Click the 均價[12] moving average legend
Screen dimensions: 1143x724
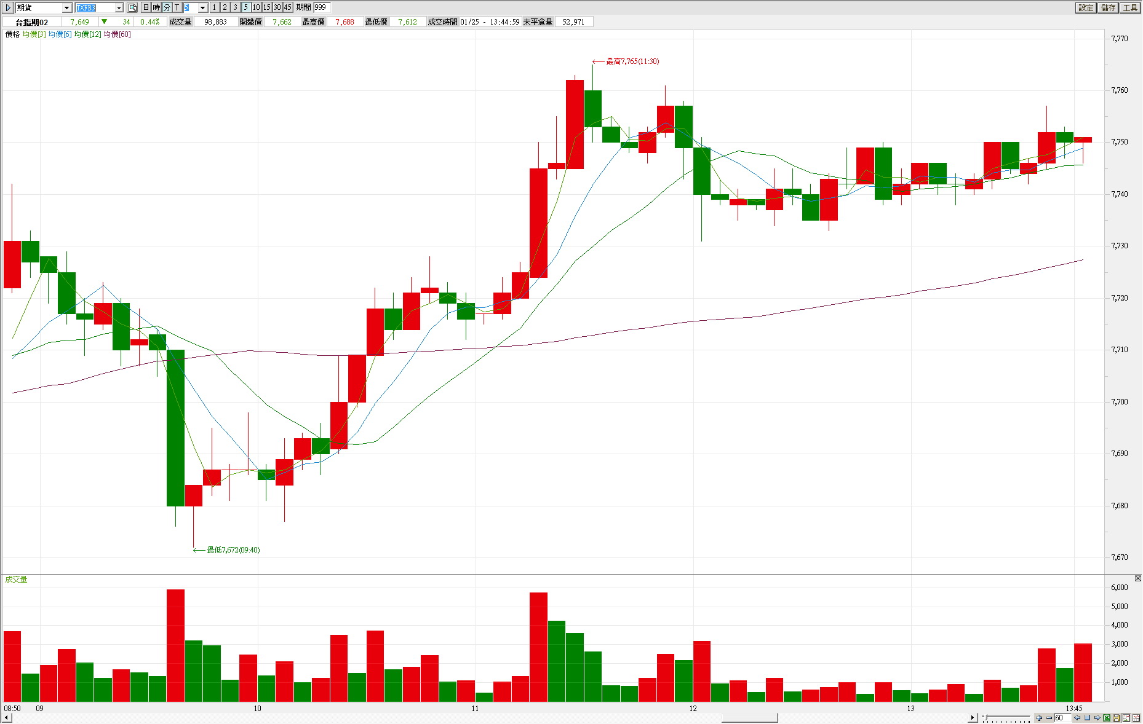tap(87, 34)
